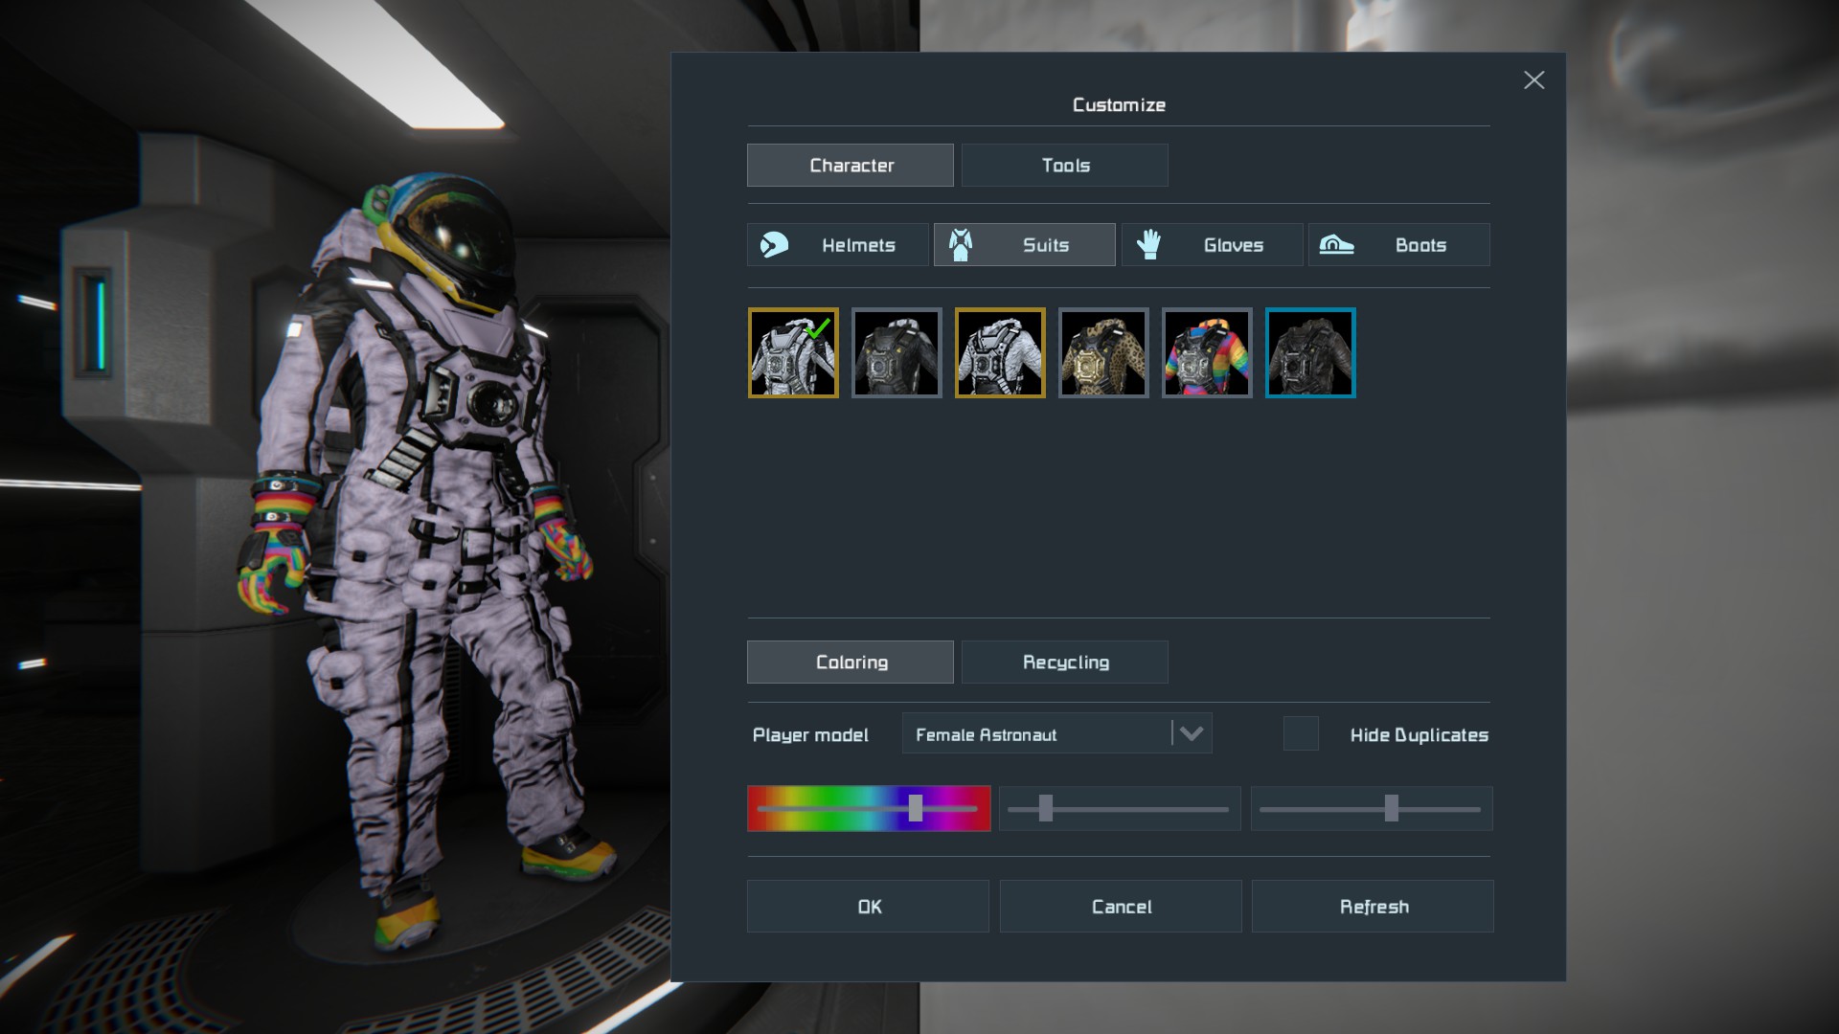
Task: Select the third white suit skin
Action: [x=1000, y=353]
